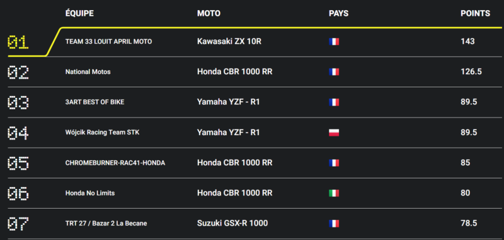504x240 pixels.
Task: Click the Italian flag for Honda No Limits
Action: pos(334,194)
